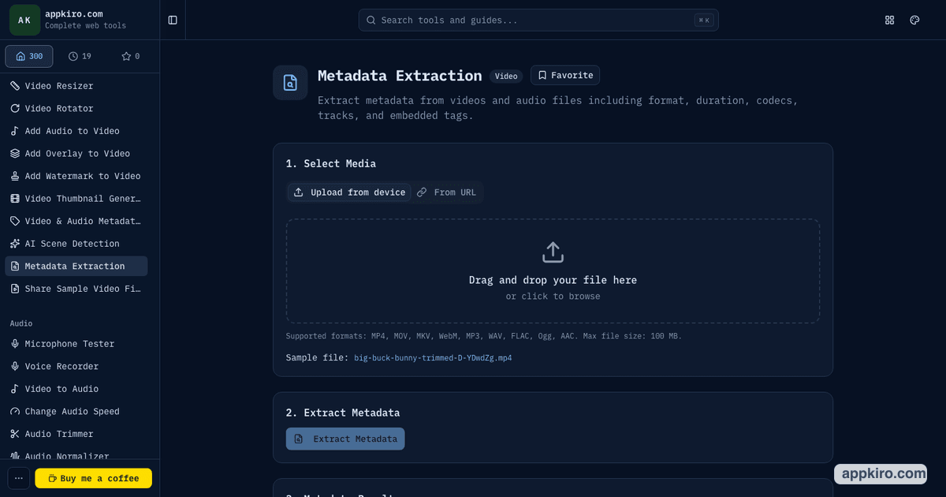Click the Video Thumbnail film icon
The image size is (946, 497).
(15, 199)
